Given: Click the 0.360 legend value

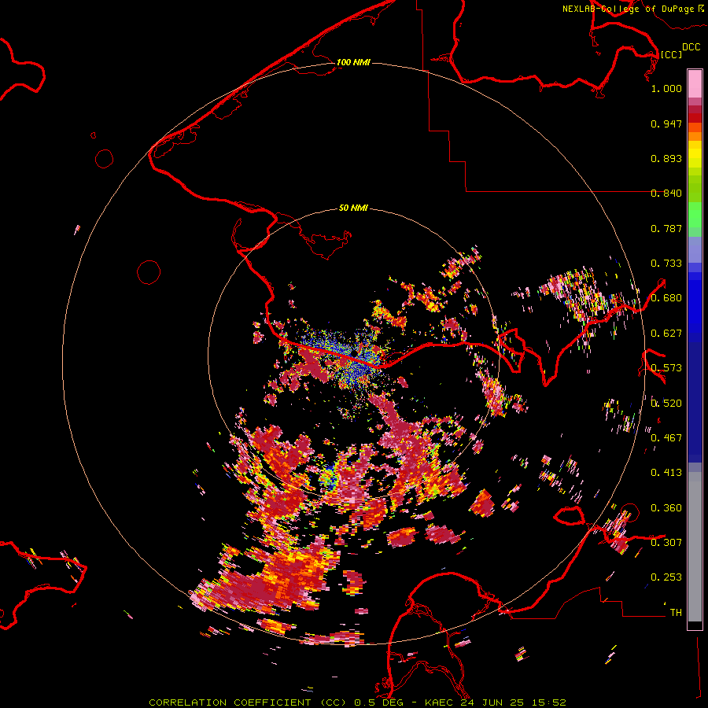Looking at the screenshot, I should click(666, 507).
